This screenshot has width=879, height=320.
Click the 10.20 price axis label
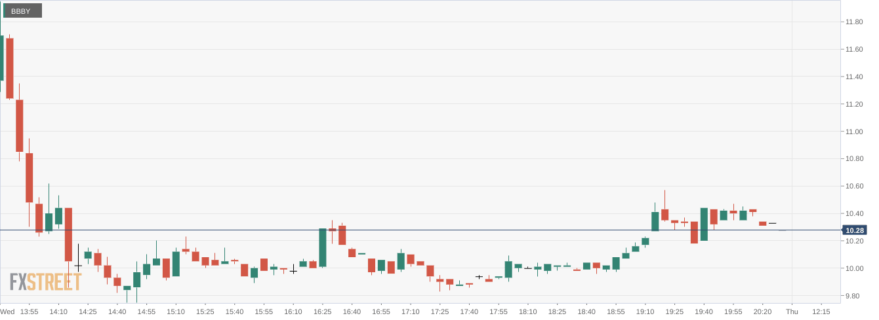[853, 241]
